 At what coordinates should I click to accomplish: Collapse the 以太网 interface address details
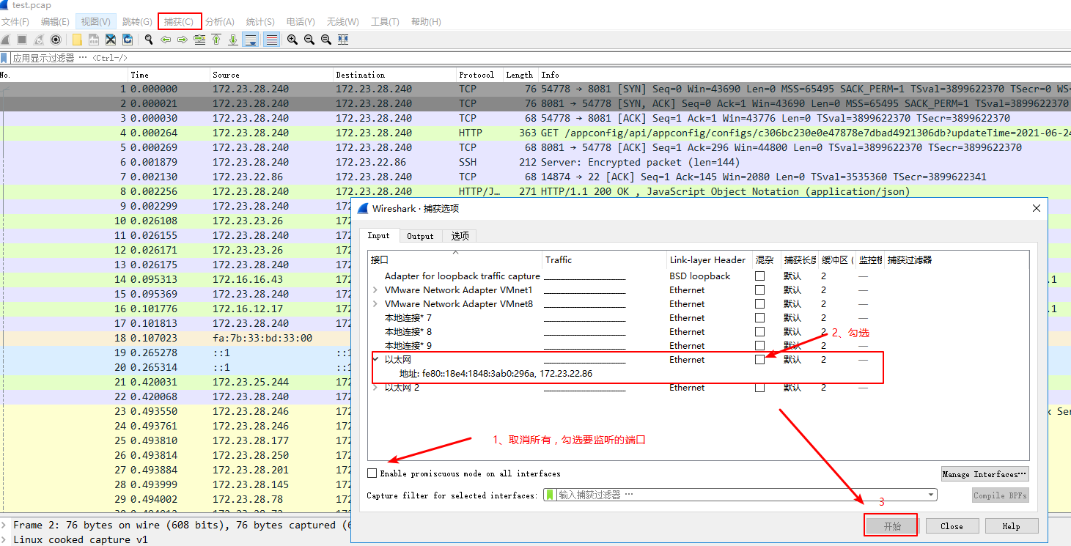(375, 360)
